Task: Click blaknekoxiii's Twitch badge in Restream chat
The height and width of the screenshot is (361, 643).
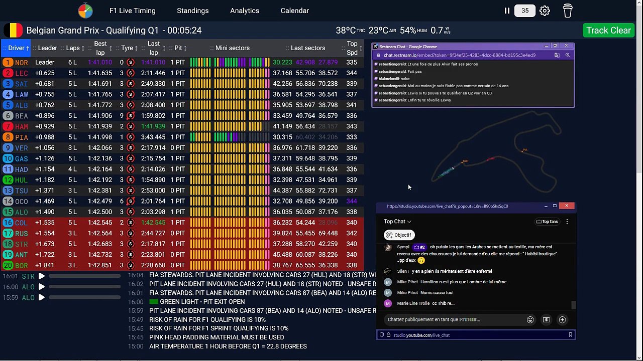Action: tap(376, 79)
